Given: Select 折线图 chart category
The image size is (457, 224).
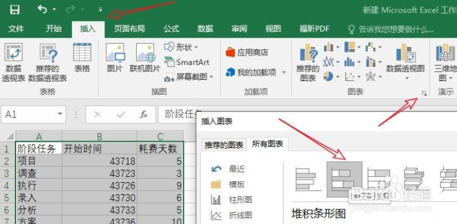Looking at the screenshot, I should 232,215.
